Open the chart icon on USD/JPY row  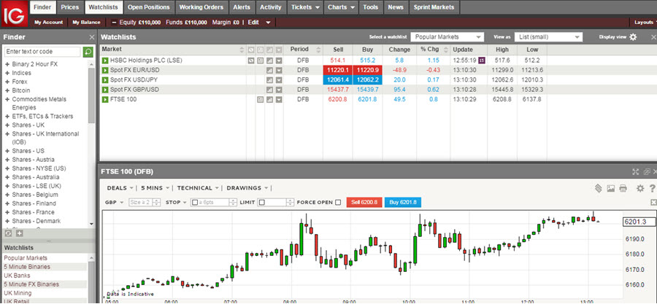click(x=269, y=80)
